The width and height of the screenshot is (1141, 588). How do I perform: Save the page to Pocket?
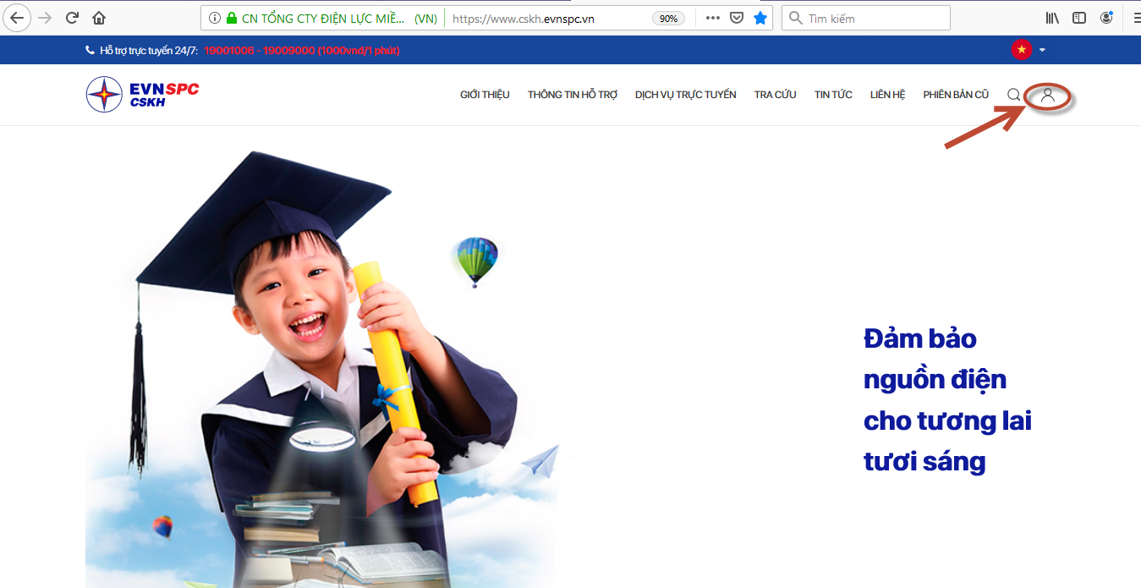pos(736,18)
